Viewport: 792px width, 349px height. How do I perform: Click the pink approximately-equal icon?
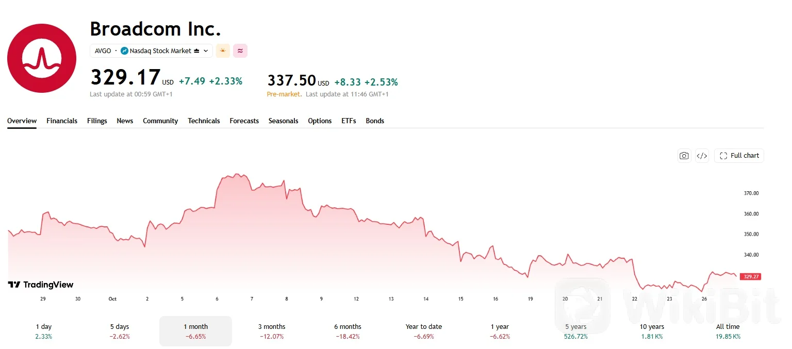[x=240, y=51]
